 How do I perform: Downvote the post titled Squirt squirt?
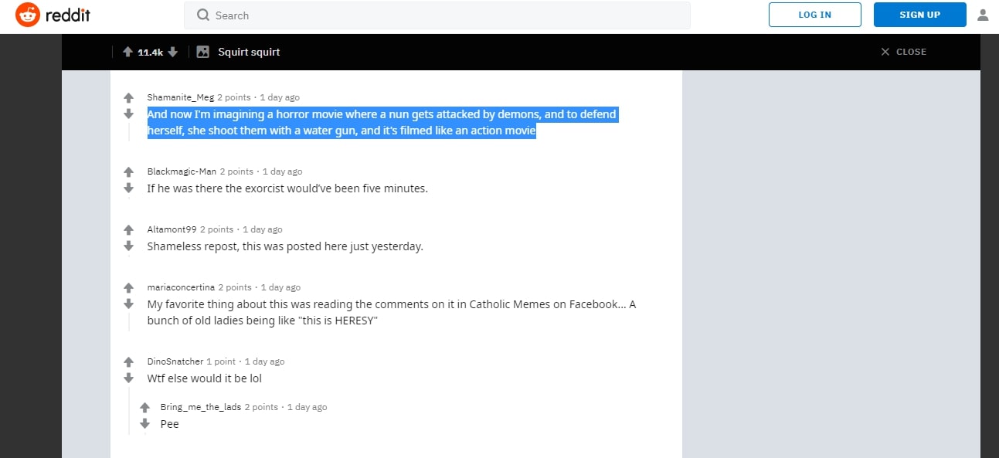172,52
